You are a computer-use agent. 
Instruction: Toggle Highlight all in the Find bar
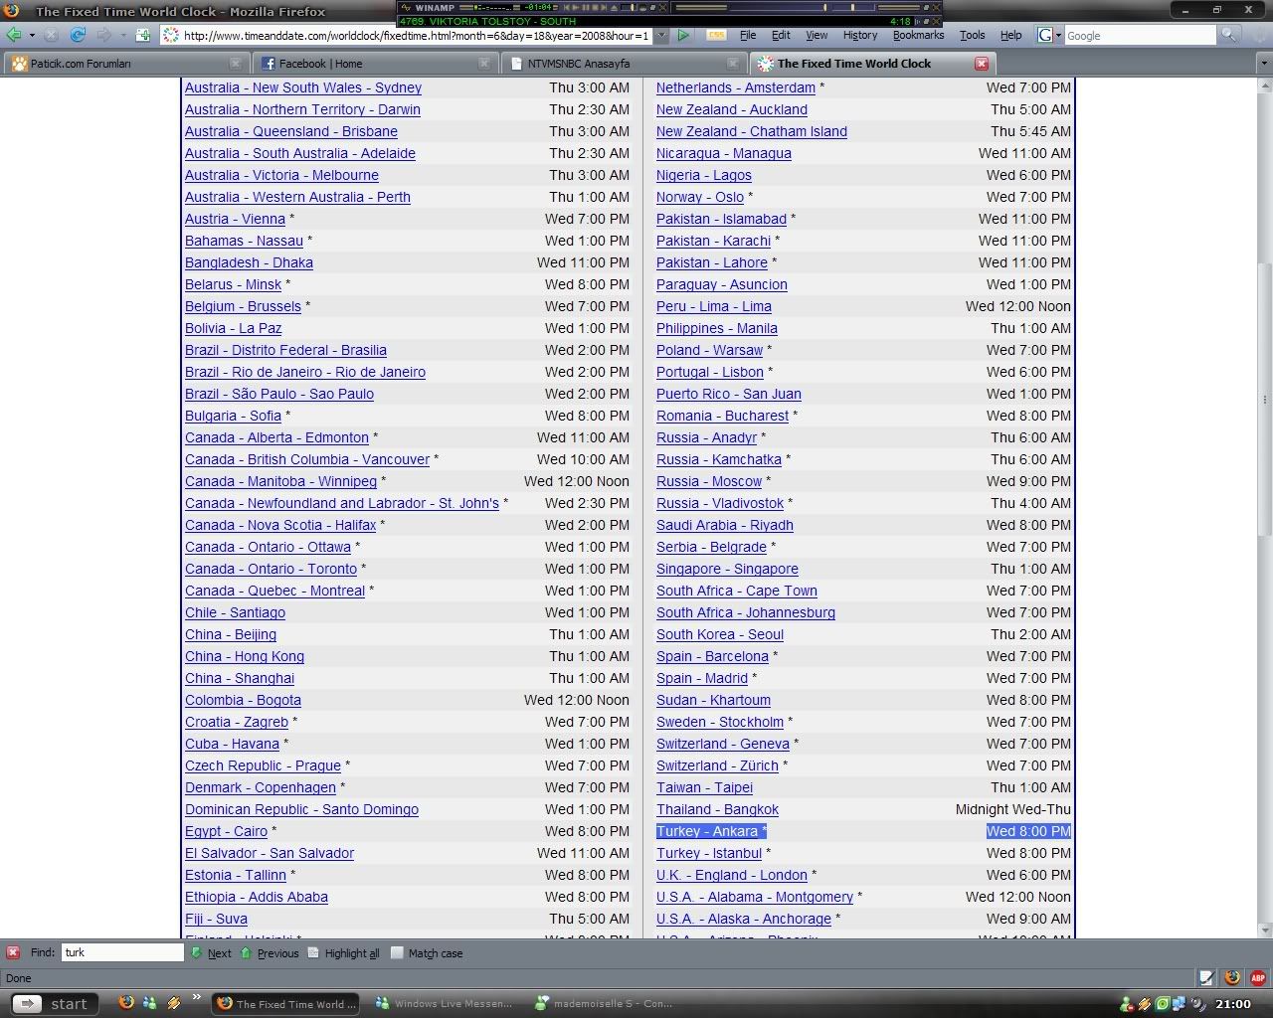pos(344,952)
